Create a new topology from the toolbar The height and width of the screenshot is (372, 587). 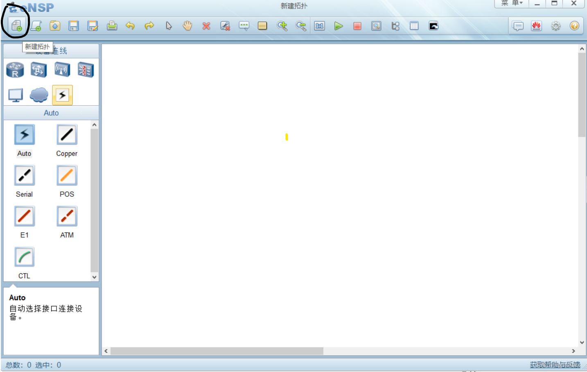[x=17, y=26]
